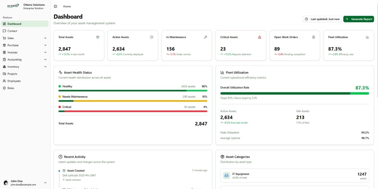Expand the Accounting submenu chevron

tap(45, 60)
